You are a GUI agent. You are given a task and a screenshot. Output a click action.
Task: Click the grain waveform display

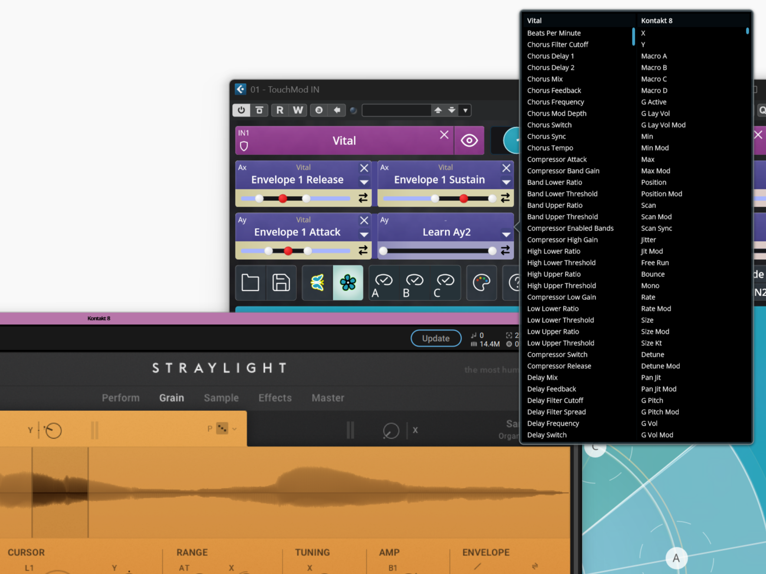pyautogui.click(x=285, y=493)
